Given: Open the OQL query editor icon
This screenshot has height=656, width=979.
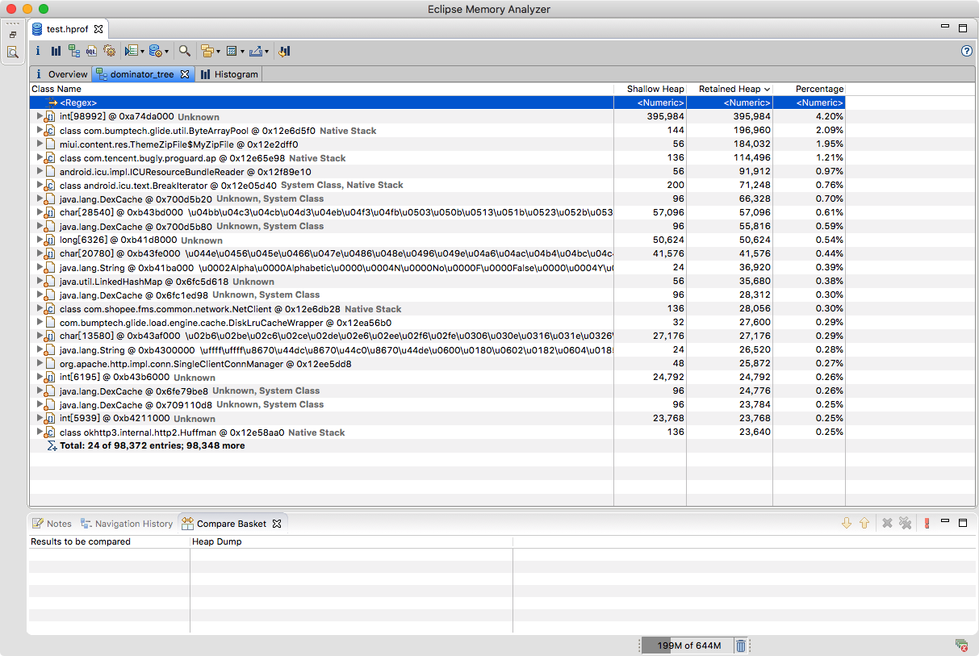Looking at the screenshot, I should coord(92,51).
